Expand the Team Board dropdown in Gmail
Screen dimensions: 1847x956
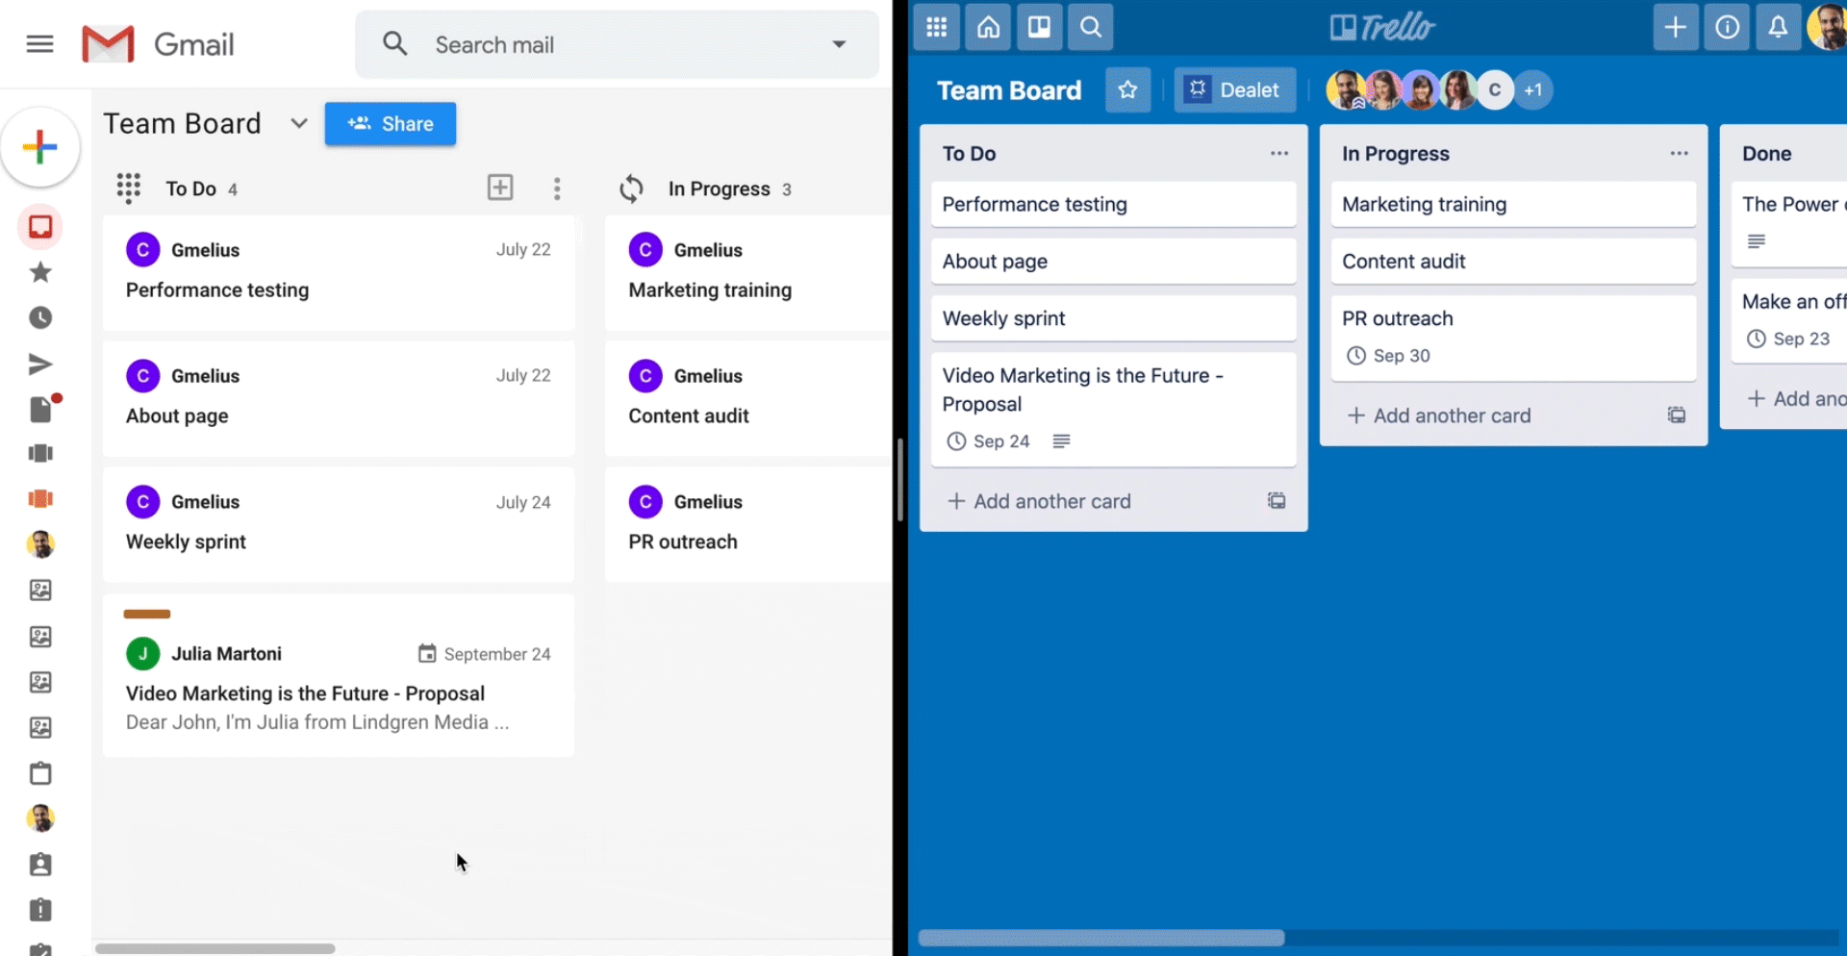point(299,124)
